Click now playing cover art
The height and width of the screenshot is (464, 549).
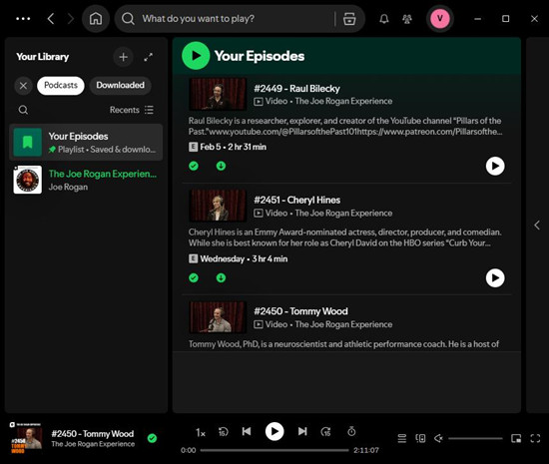(26, 438)
